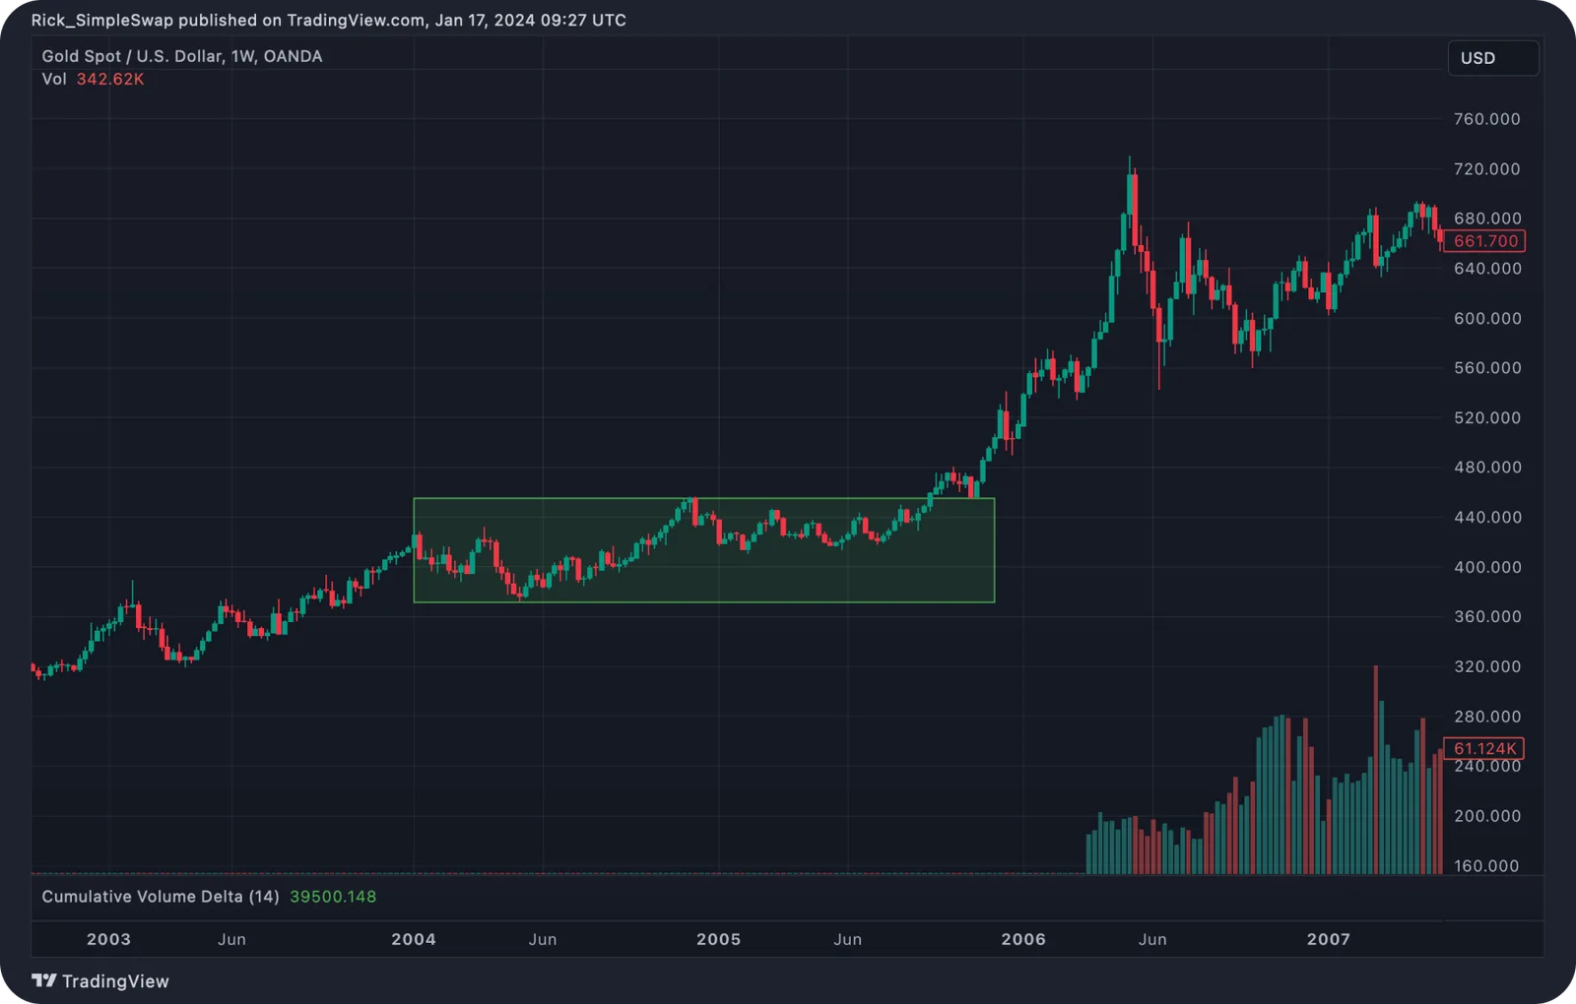Click the 320.000 price axis label
Screen dimensions: 1576x1004
coord(1487,667)
